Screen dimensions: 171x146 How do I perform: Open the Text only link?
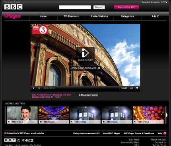click(x=9, y=2)
